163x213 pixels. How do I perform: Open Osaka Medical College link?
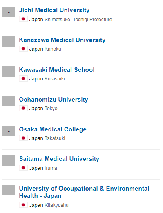53,129
